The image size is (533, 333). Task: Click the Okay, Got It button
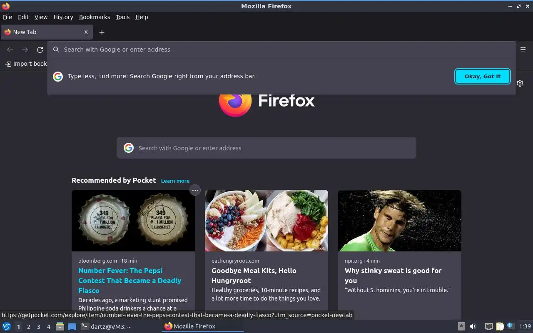[483, 76]
